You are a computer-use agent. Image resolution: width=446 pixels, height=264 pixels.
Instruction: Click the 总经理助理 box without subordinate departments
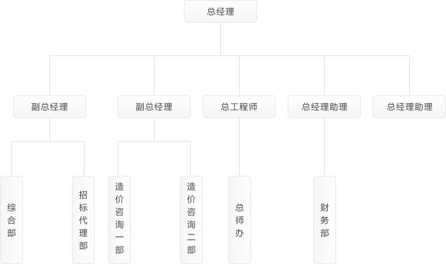pos(409,107)
